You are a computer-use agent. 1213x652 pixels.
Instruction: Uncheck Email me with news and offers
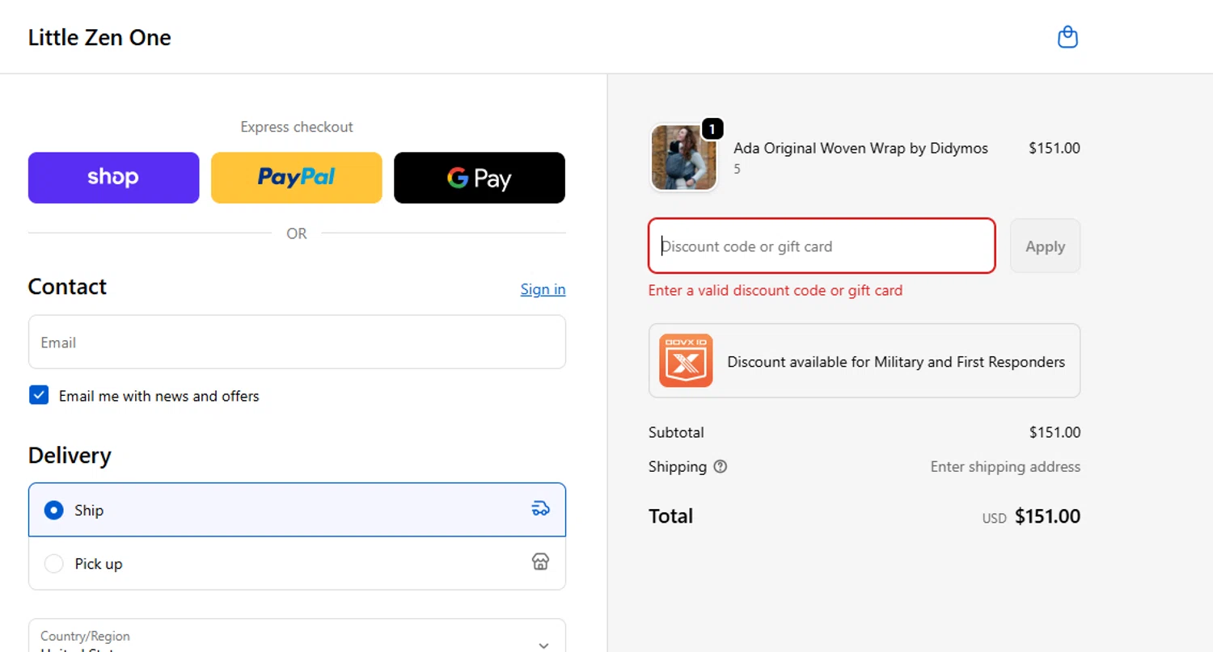tap(39, 395)
